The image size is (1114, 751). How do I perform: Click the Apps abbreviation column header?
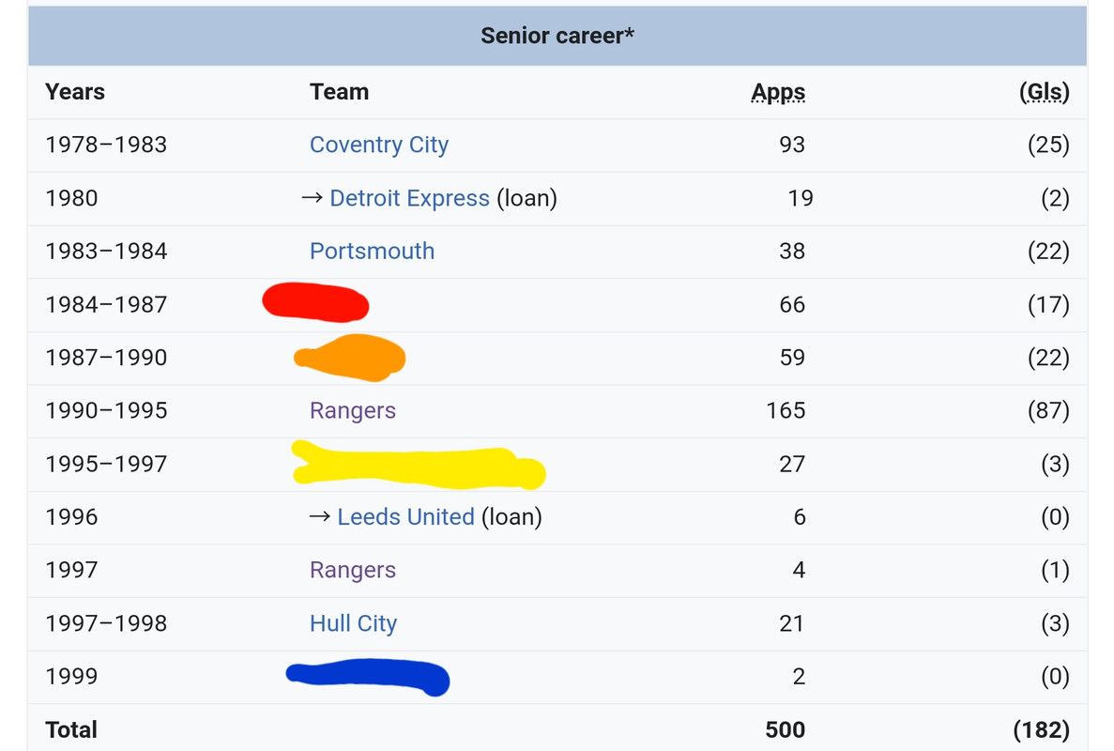[778, 92]
